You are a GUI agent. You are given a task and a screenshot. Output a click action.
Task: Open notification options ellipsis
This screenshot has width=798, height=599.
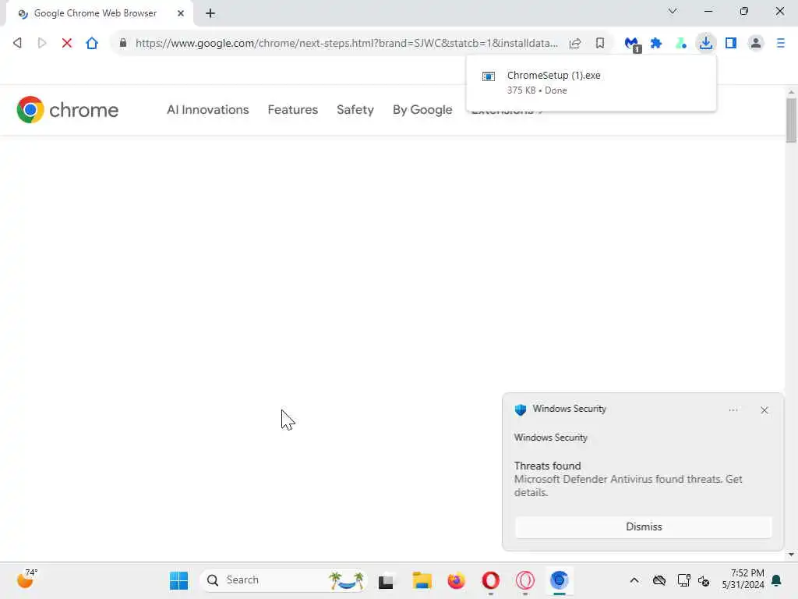click(733, 410)
